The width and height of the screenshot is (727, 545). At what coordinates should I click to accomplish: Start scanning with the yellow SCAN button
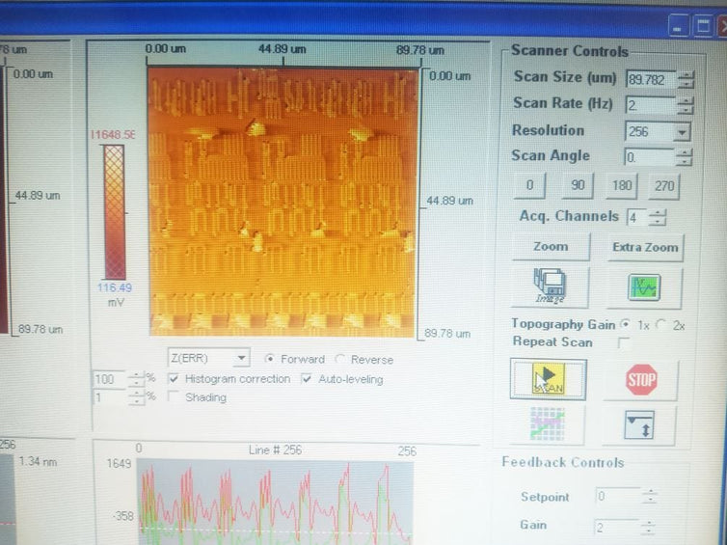click(549, 379)
